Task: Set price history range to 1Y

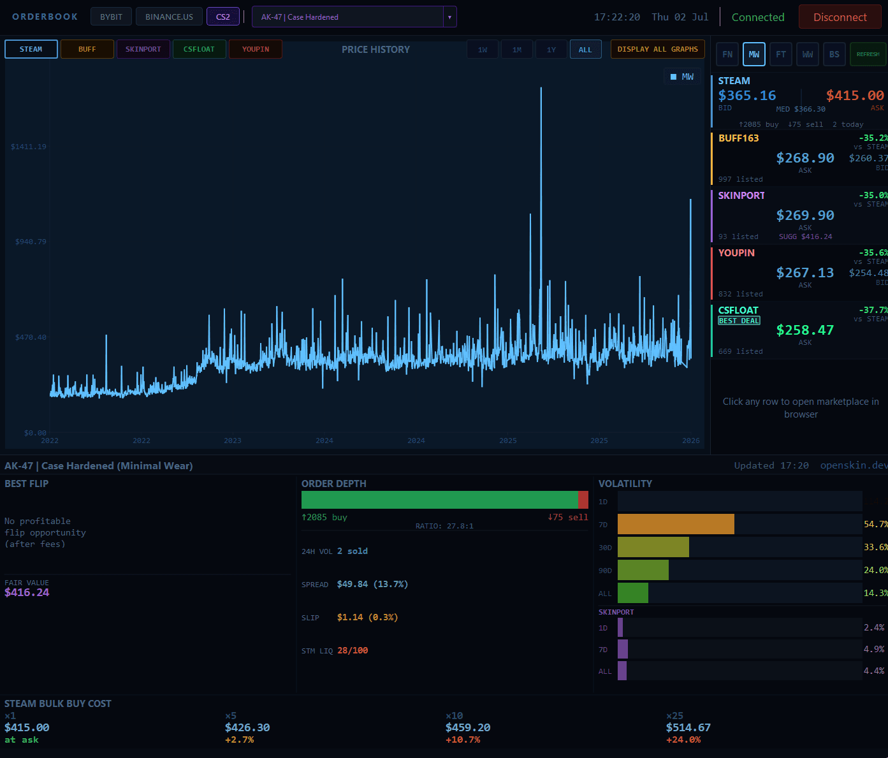Action: [x=551, y=49]
